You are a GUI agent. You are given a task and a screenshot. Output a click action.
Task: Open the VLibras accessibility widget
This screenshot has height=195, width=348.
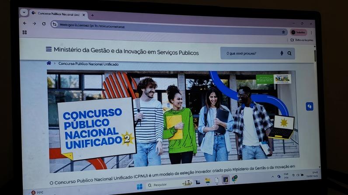(310, 107)
